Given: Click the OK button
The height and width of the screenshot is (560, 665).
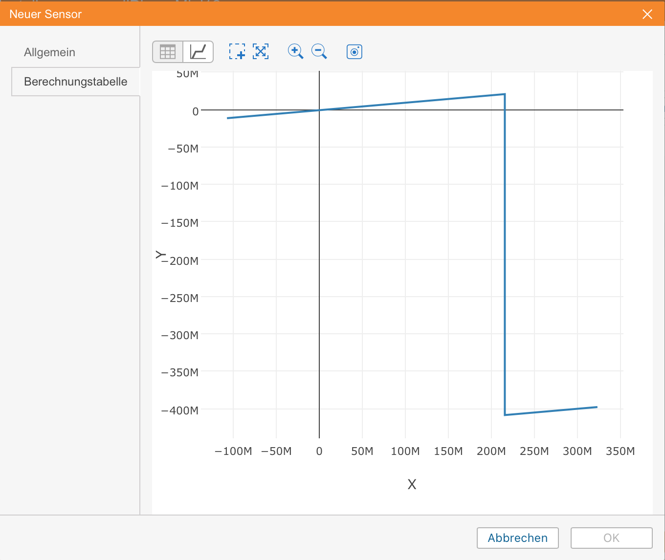Looking at the screenshot, I should pos(611,538).
